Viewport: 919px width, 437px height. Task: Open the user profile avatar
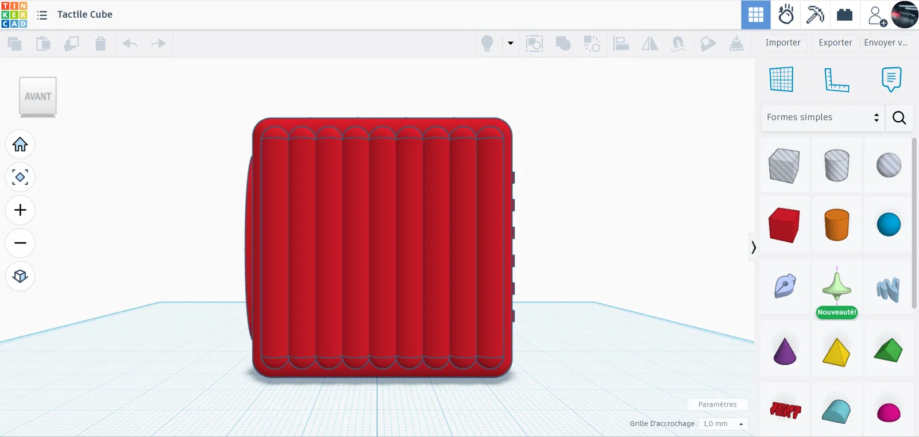tap(905, 14)
